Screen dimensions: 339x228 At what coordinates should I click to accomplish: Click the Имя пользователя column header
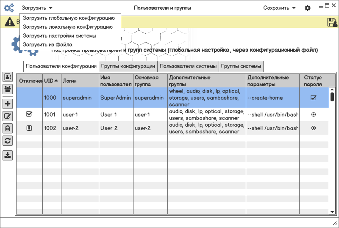[116, 81]
